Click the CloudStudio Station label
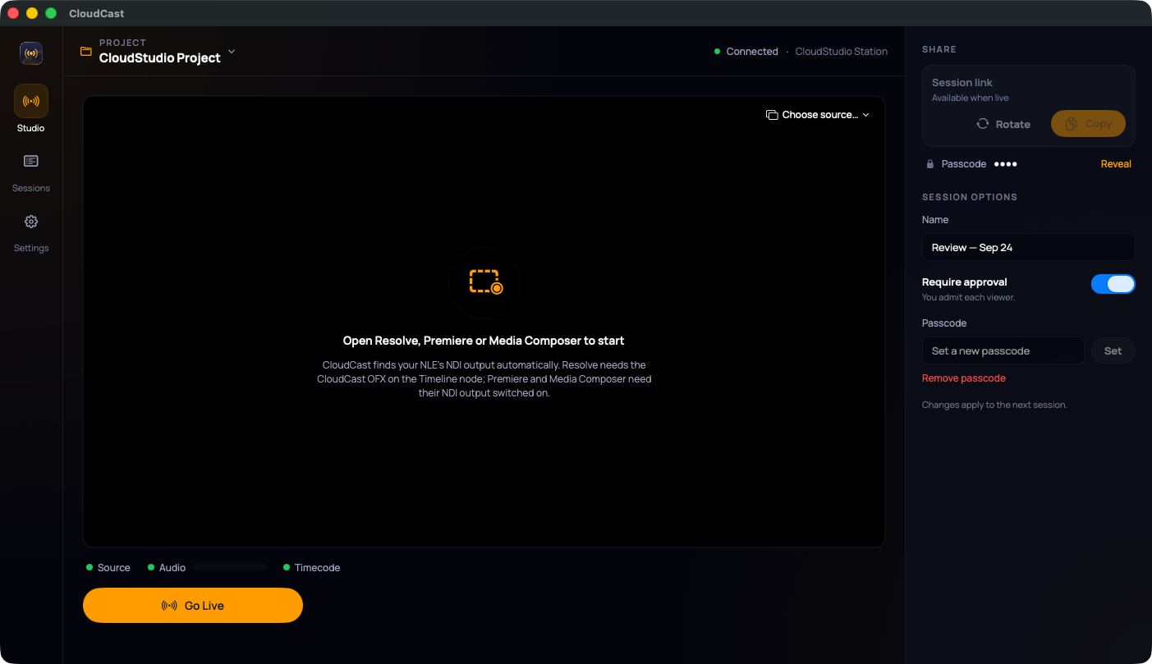 (842, 51)
